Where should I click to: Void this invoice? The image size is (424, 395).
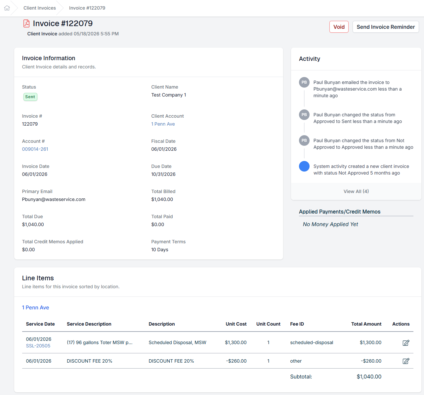pos(339,27)
